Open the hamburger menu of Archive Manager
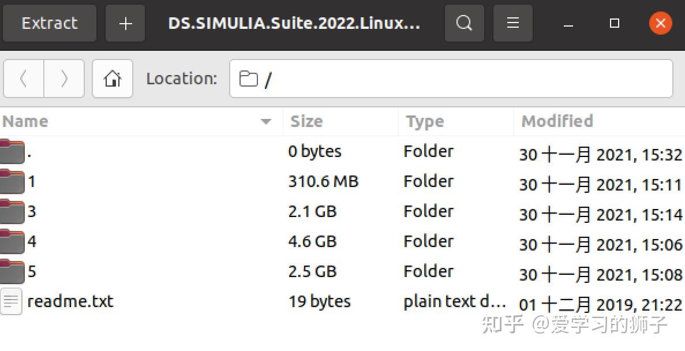The width and height of the screenshot is (685, 351). 512,23
